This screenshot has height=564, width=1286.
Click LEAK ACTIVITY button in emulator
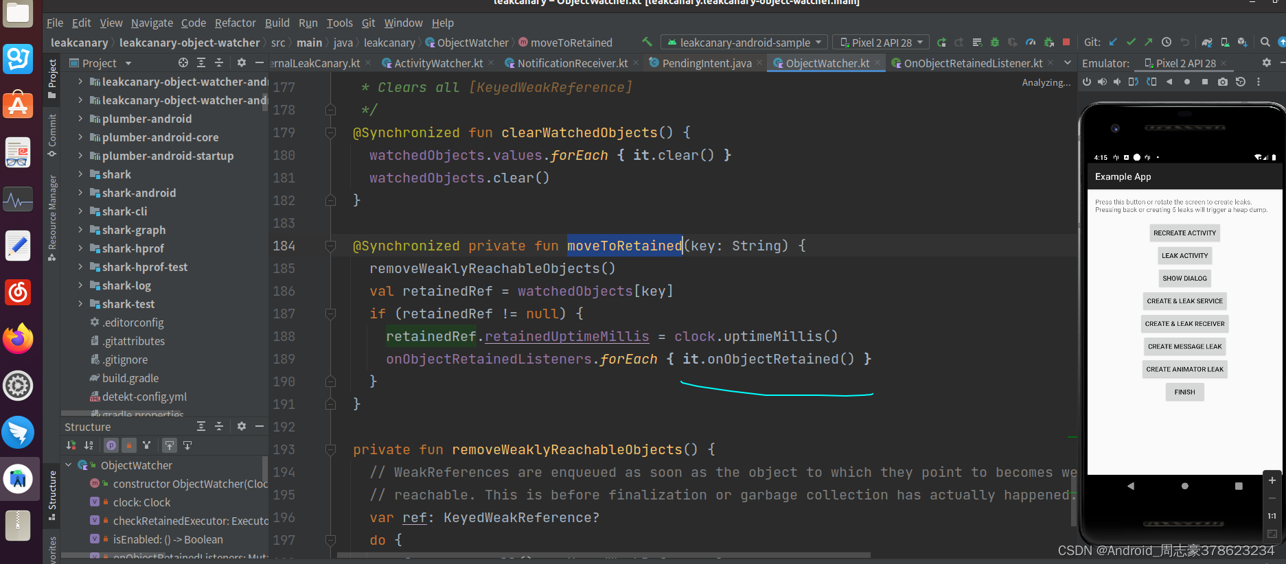(1184, 256)
